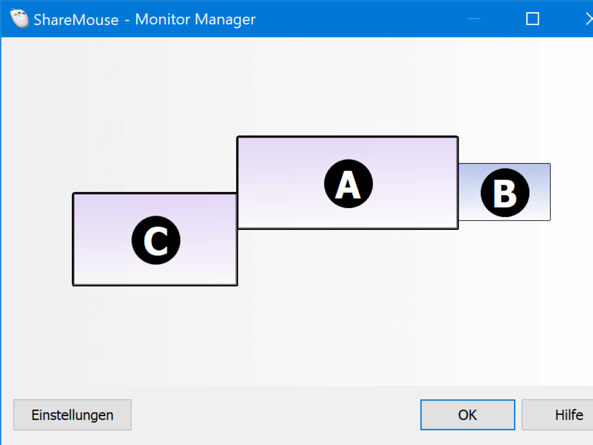Confirm the monitor arrangement with OK
The height and width of the screenshot is (445, 593).
pyautogui.click(x=467, y=415)
